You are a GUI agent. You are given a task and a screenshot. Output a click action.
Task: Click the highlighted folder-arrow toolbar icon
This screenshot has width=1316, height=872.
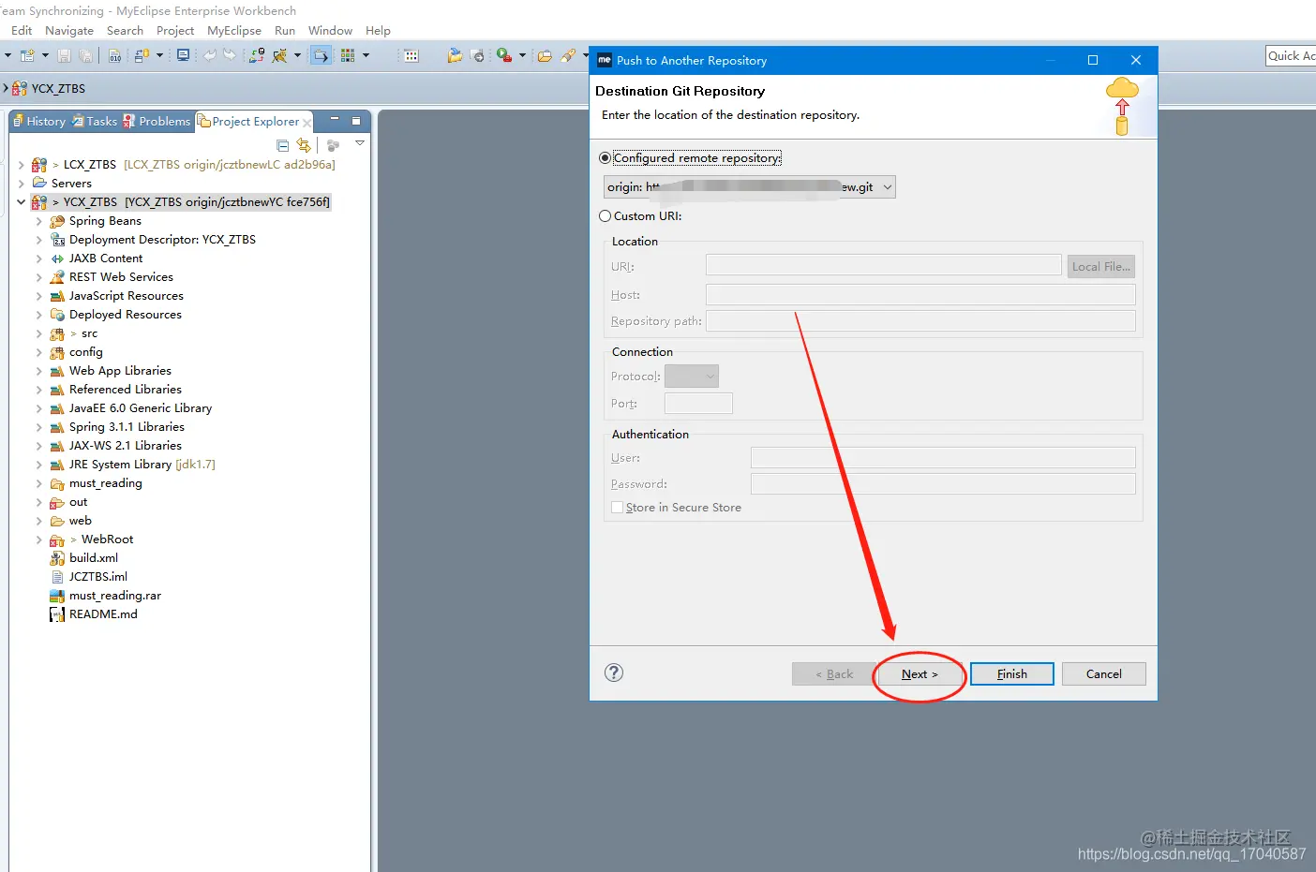click(x=321, y=55)
